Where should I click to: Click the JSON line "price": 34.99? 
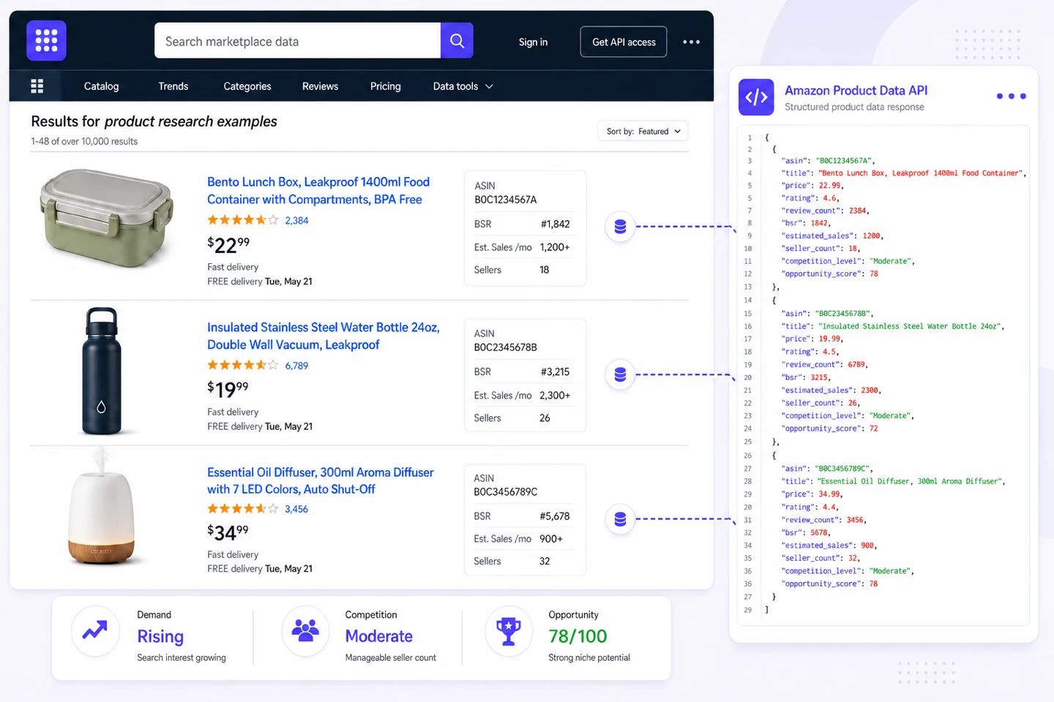click(x=812, y=494)
